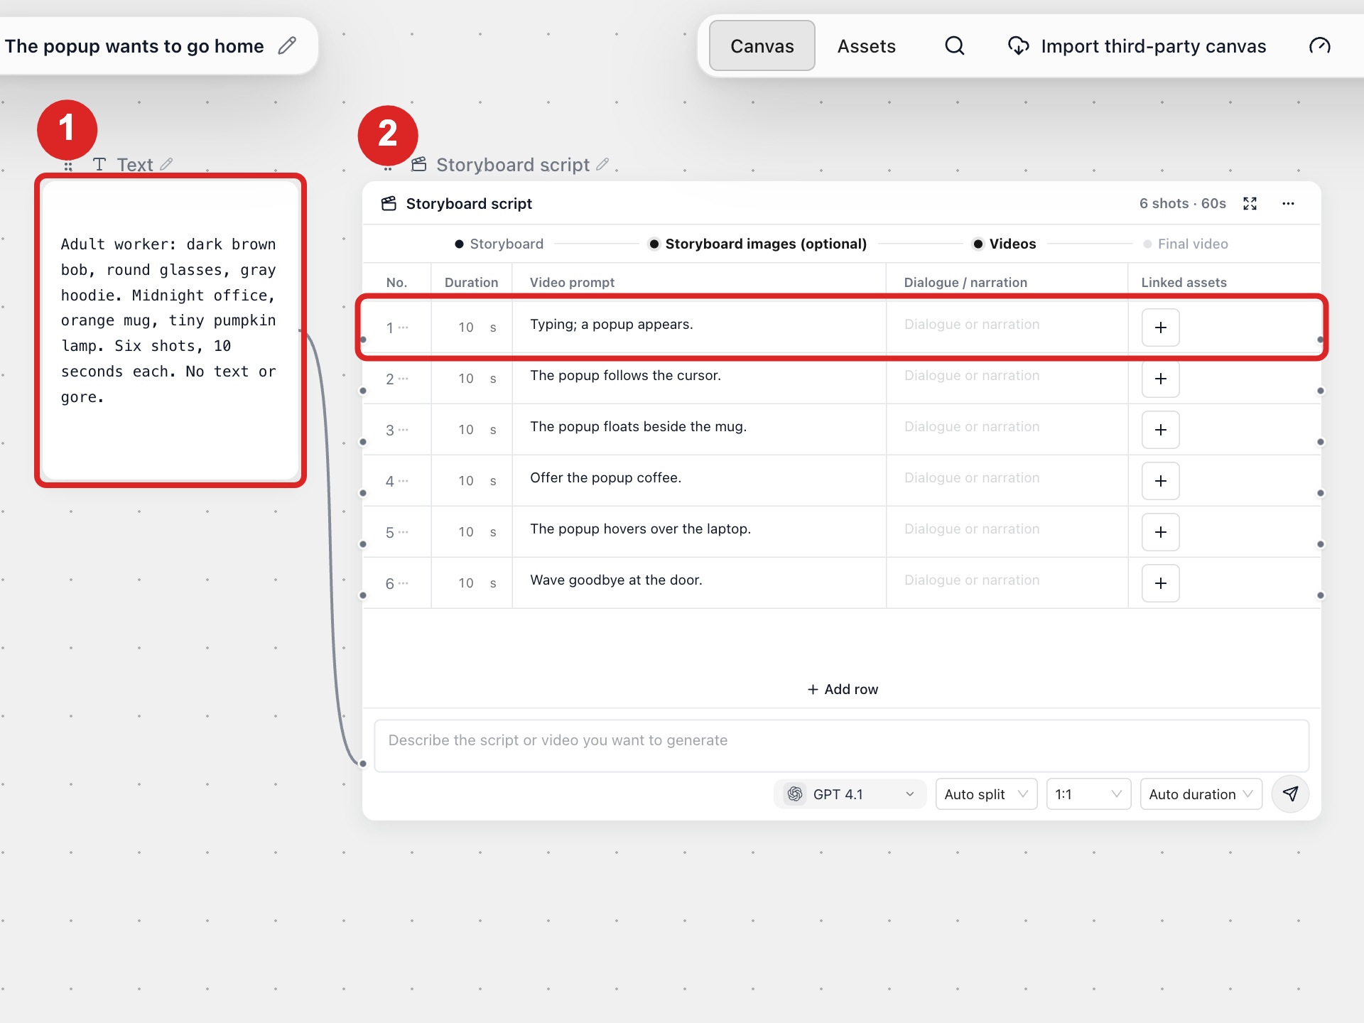Click duration value of shot 4

pos(466,481)
